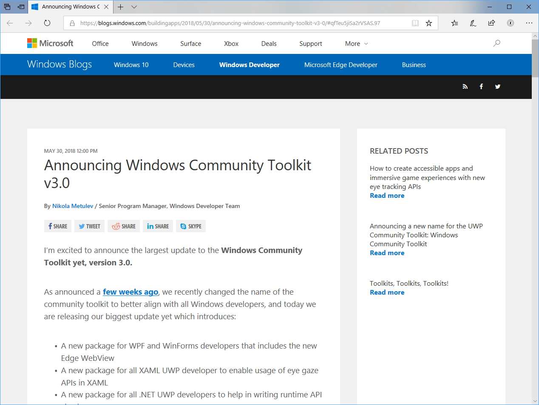Viewport: 539px width, 405px height.
Task: Set these tabs aside icon
Action: tap(21, 7)
